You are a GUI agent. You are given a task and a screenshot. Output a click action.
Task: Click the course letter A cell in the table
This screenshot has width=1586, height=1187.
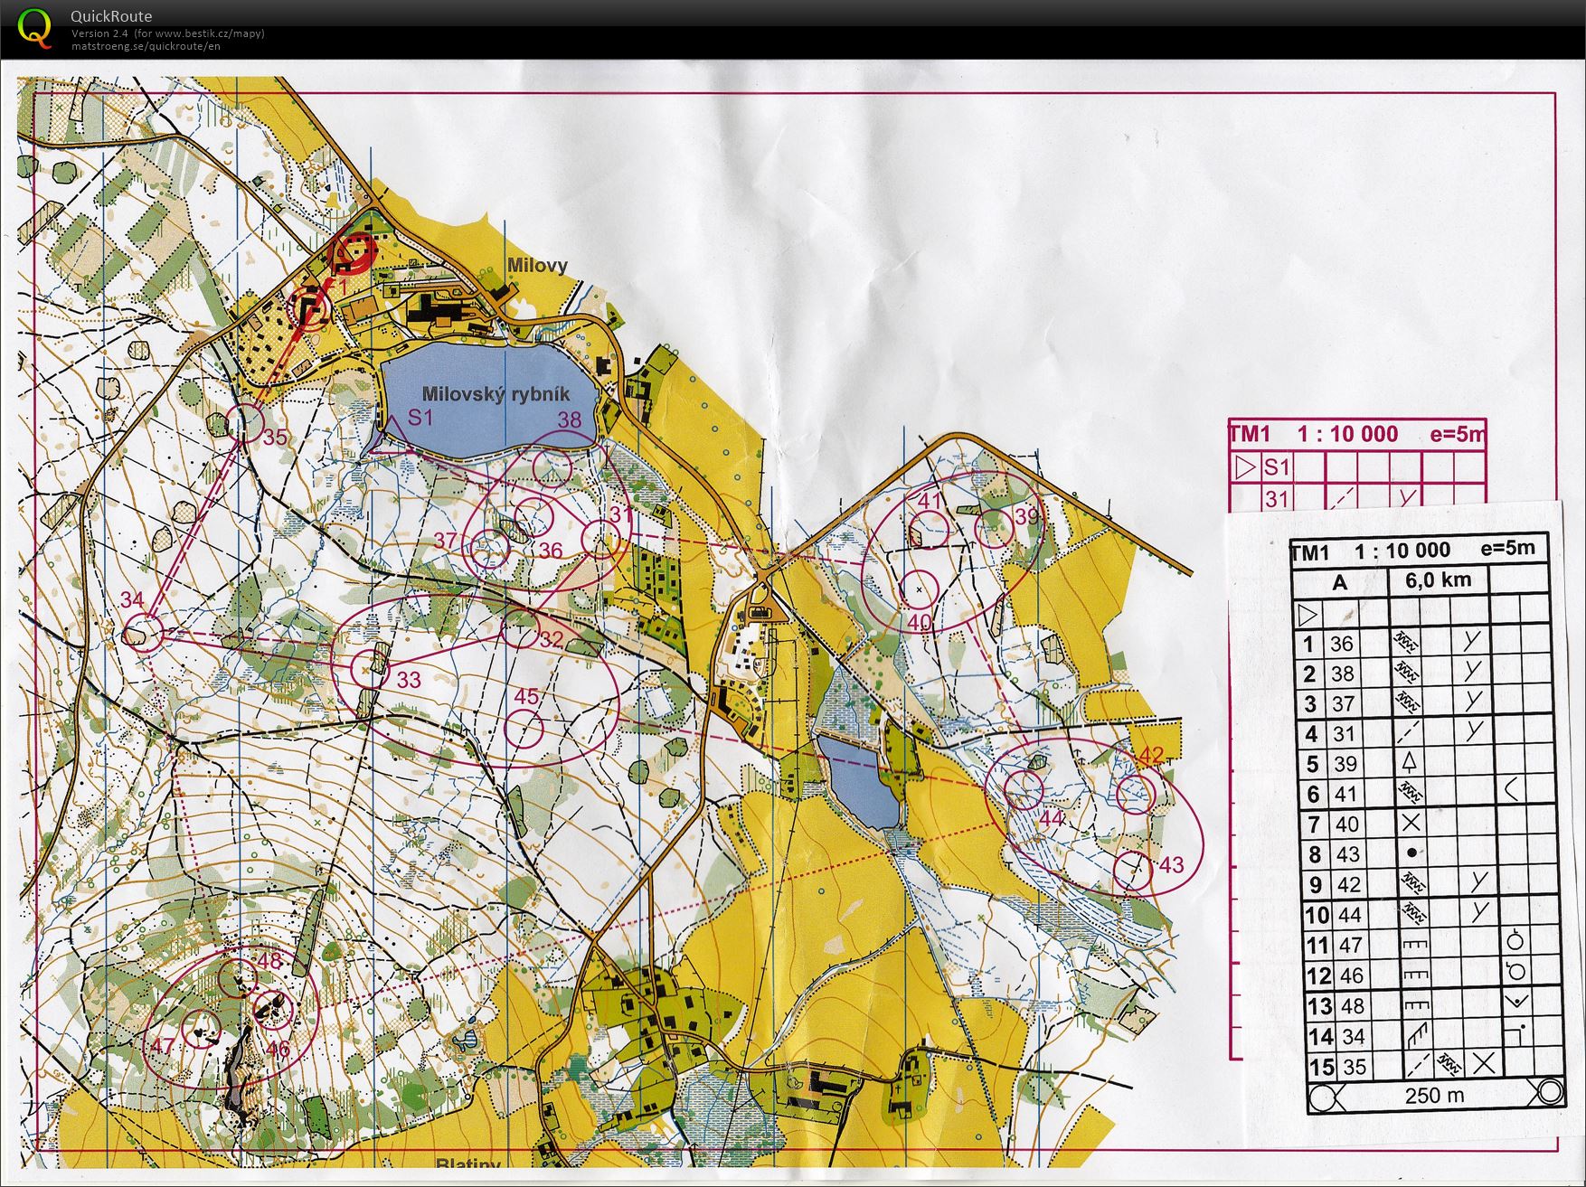1339,583
